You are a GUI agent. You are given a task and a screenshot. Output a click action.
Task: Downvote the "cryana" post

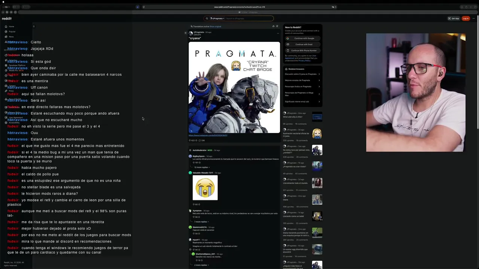pos(196,140)
